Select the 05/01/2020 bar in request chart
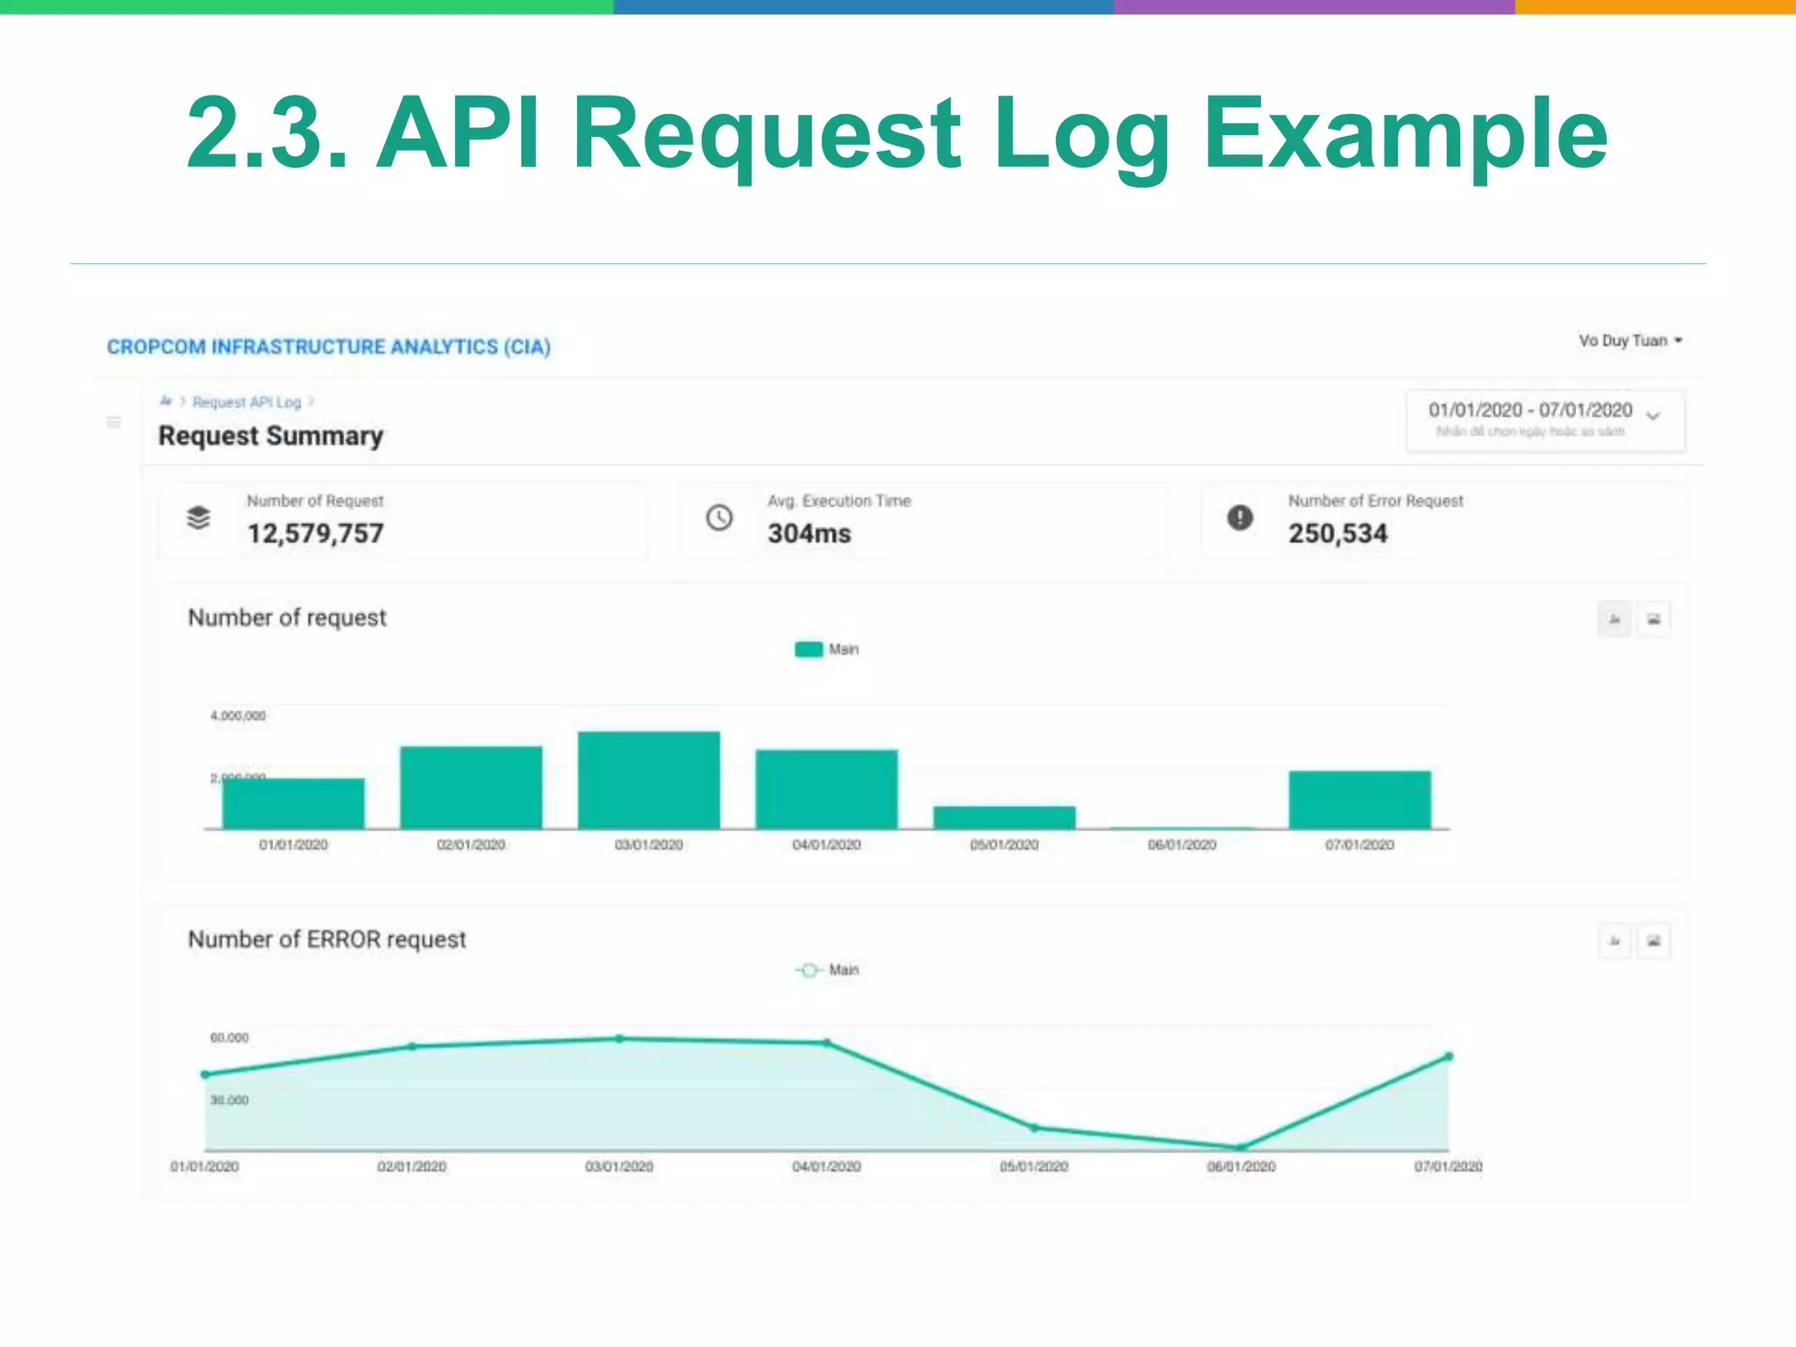Viewport: 1796px width, 1347px height. 1004,817
